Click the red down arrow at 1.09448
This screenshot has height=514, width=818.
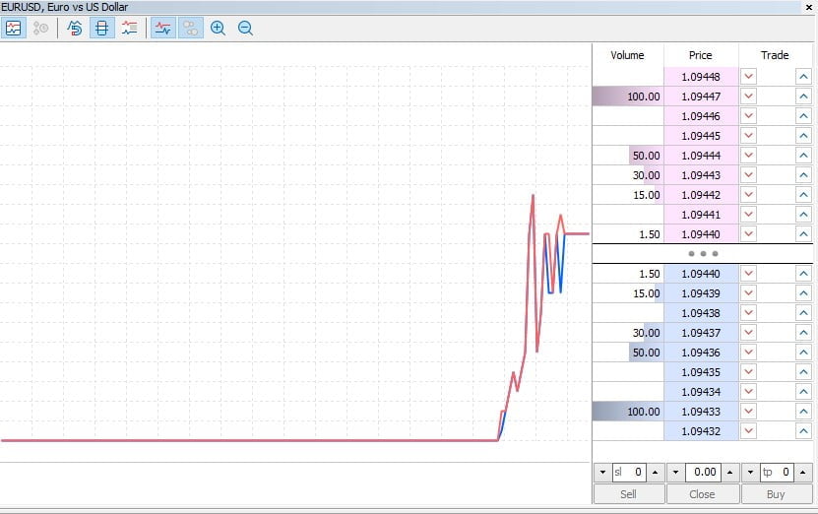pyautogui.click(x=749, y=77)
